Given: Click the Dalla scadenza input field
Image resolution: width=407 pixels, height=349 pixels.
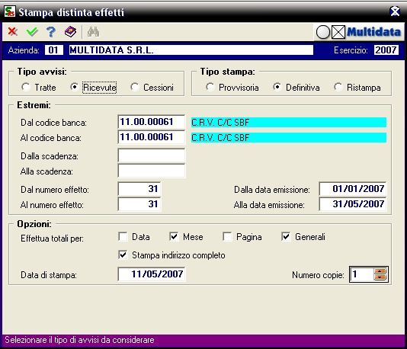Looking at the screenshot, I should pos(152,155).
